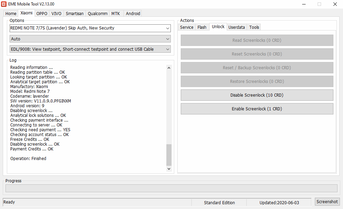Click 'Checking need payment ... YES' log line

coord(40,130)
